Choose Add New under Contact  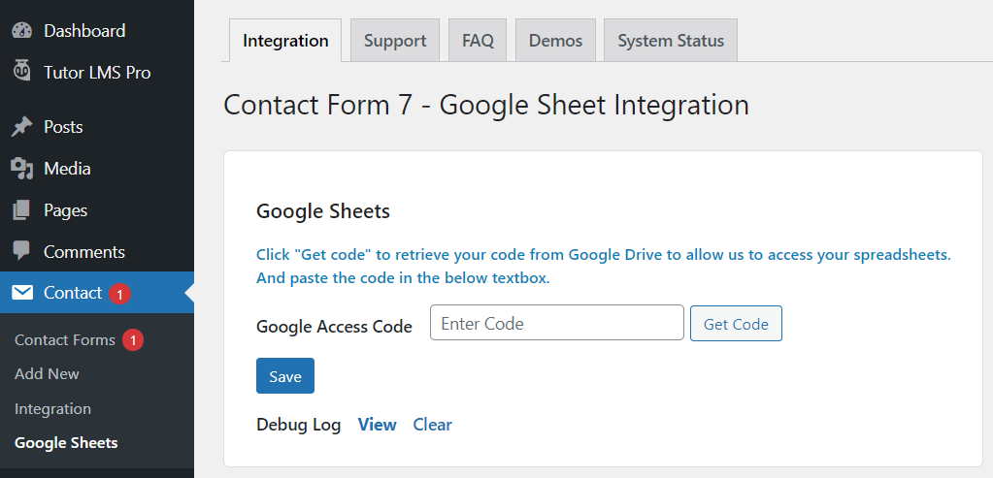click(47, 373)
